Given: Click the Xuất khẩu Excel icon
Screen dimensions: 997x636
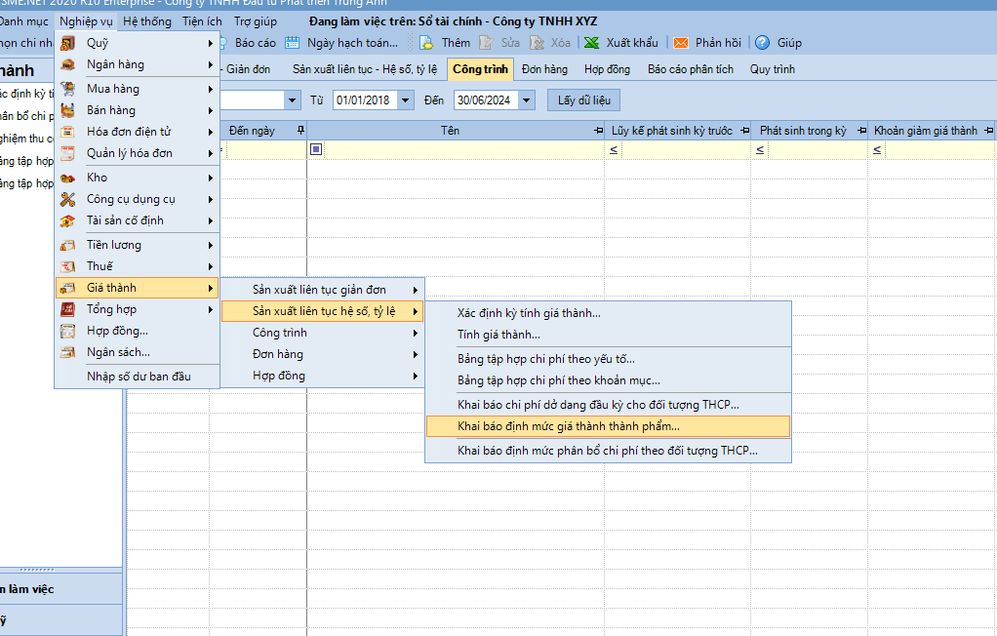Looking at the screenshot, I should (591, 43).
